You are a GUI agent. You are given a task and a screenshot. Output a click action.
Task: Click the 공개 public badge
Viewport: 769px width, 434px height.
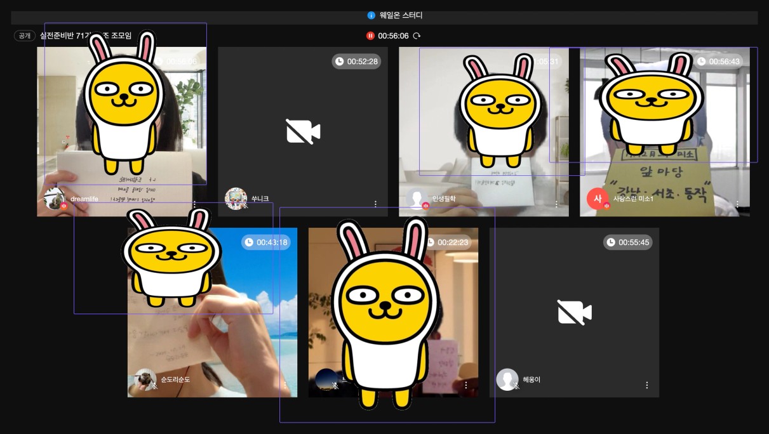25,36
